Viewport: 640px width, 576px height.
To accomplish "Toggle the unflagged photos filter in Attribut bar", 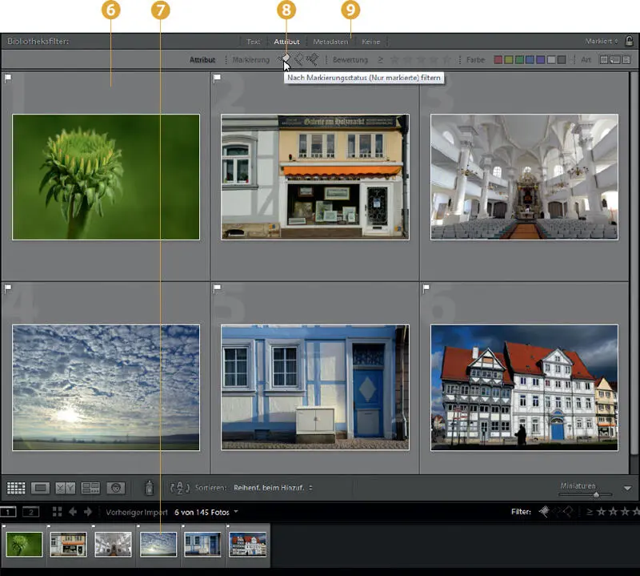I will tap(298, 60).
